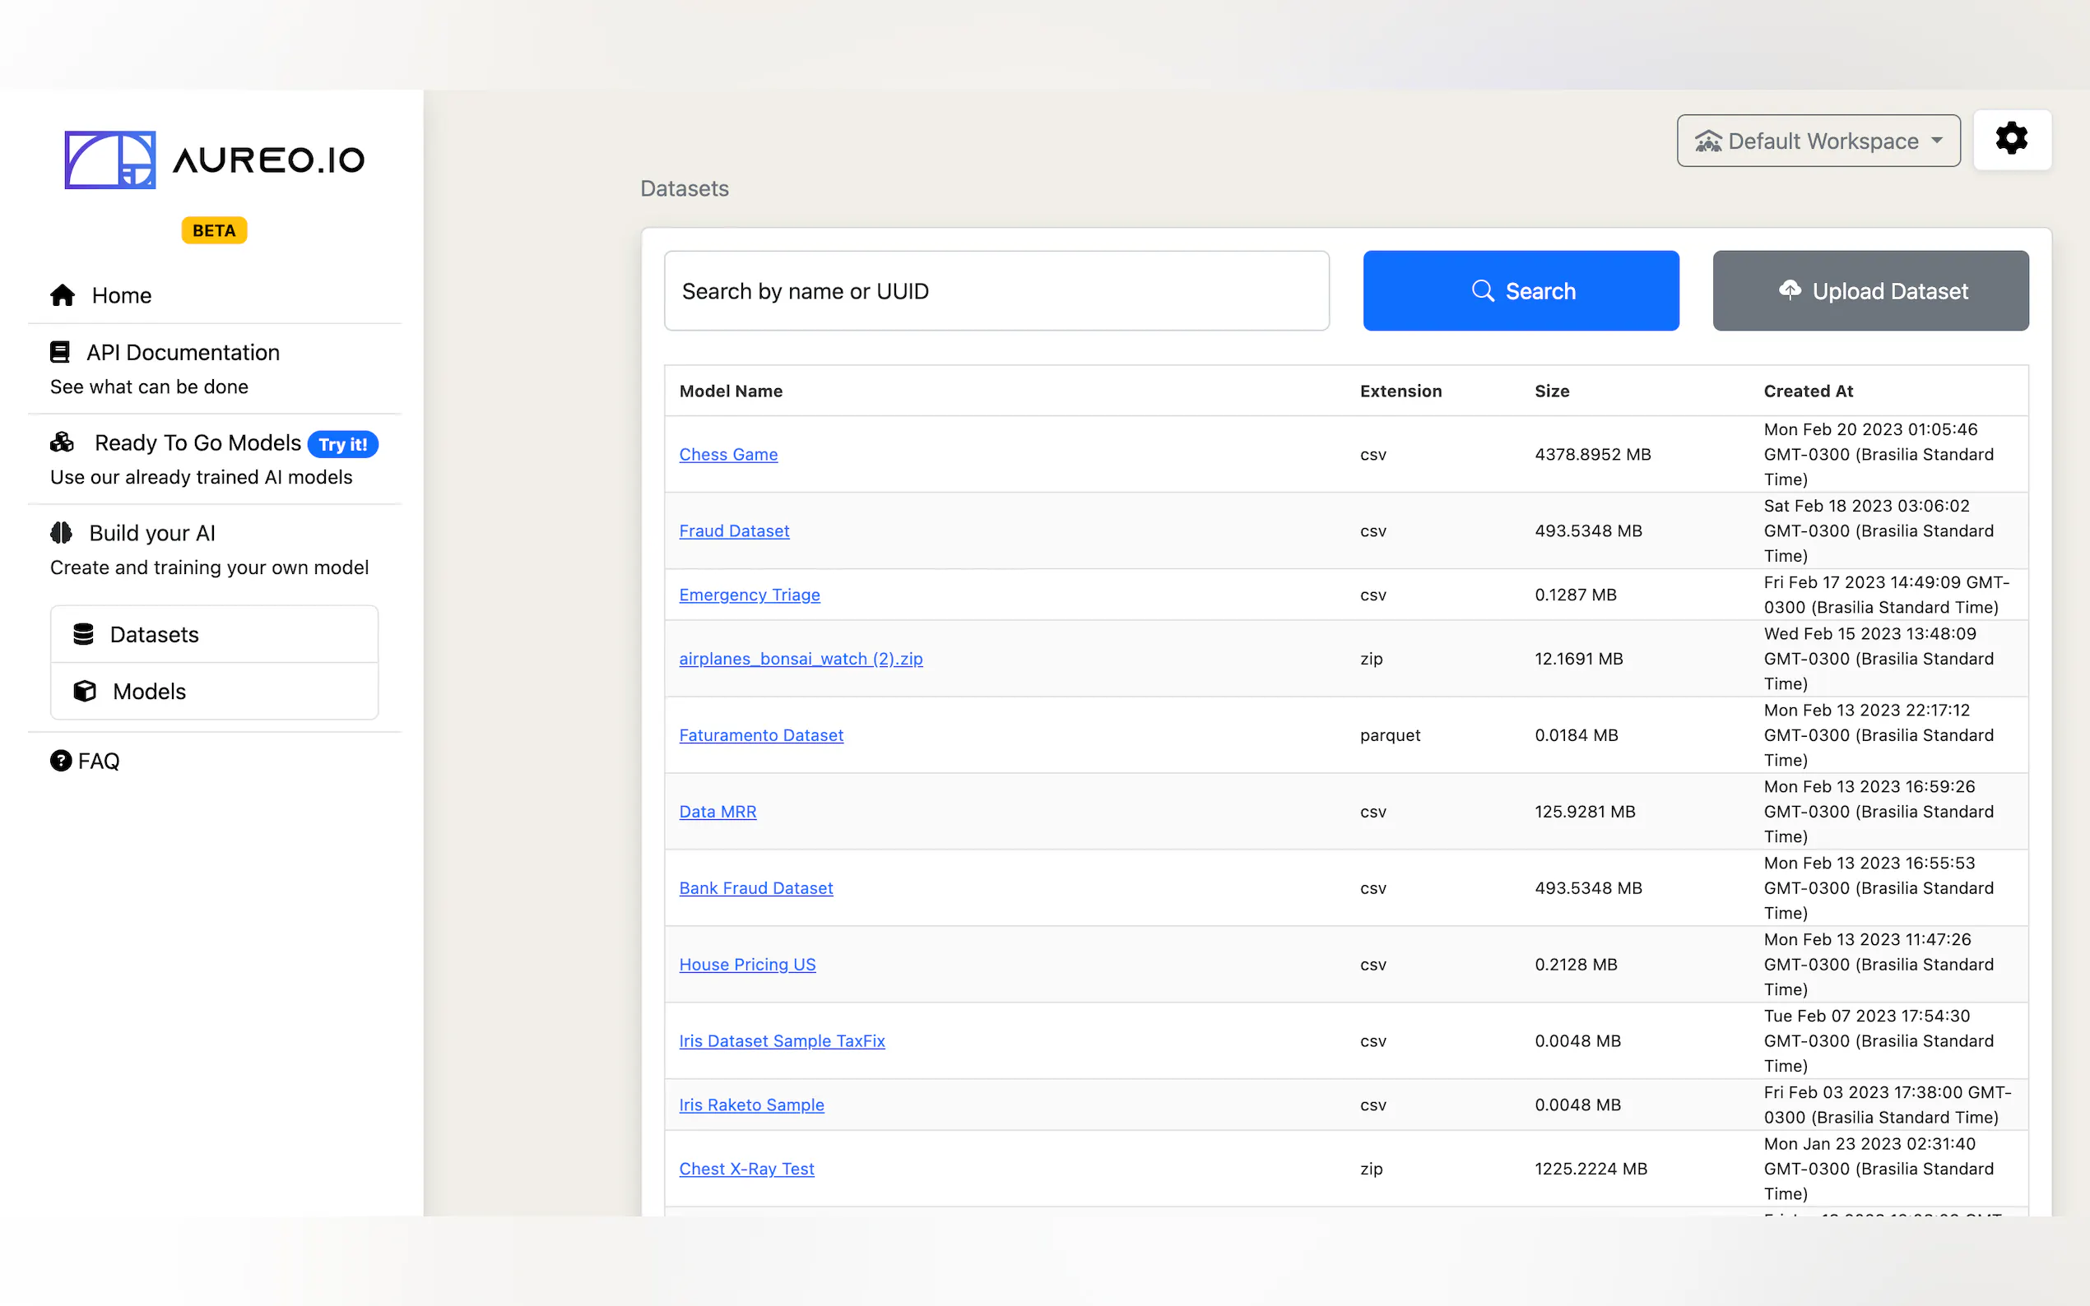Click the FAQ question mark icon
This screenshot has width=2090, height=1306.
pos(61,761)
